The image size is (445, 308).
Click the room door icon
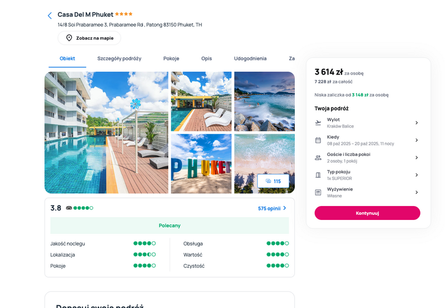(318, 175)
